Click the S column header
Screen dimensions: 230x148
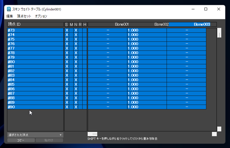point(66,25)
